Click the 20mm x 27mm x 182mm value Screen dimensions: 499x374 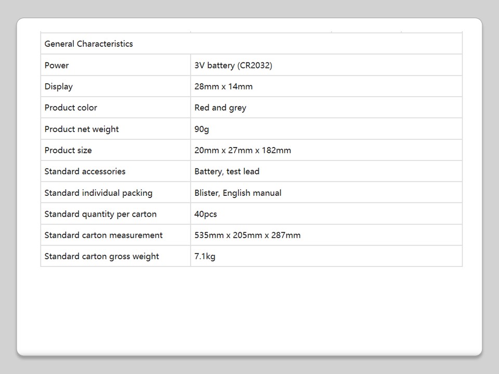(243, 151)
